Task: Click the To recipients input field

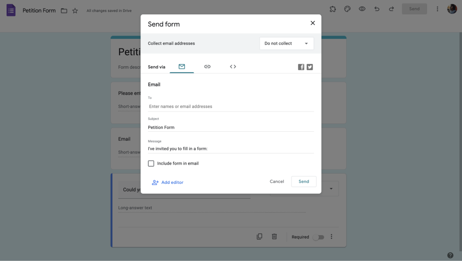Action: point(231,107)
